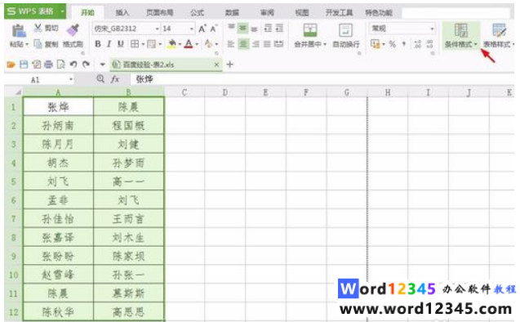The height and width of the screenshot is (322, 520).
Task: Switch to the 页面布局 (Page Layout) tab
Action: (159, 12)
